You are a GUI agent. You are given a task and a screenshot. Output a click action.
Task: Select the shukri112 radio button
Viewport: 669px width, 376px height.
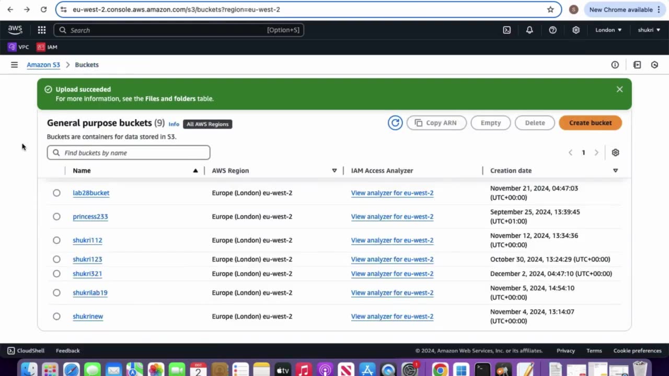coord(56,240)
